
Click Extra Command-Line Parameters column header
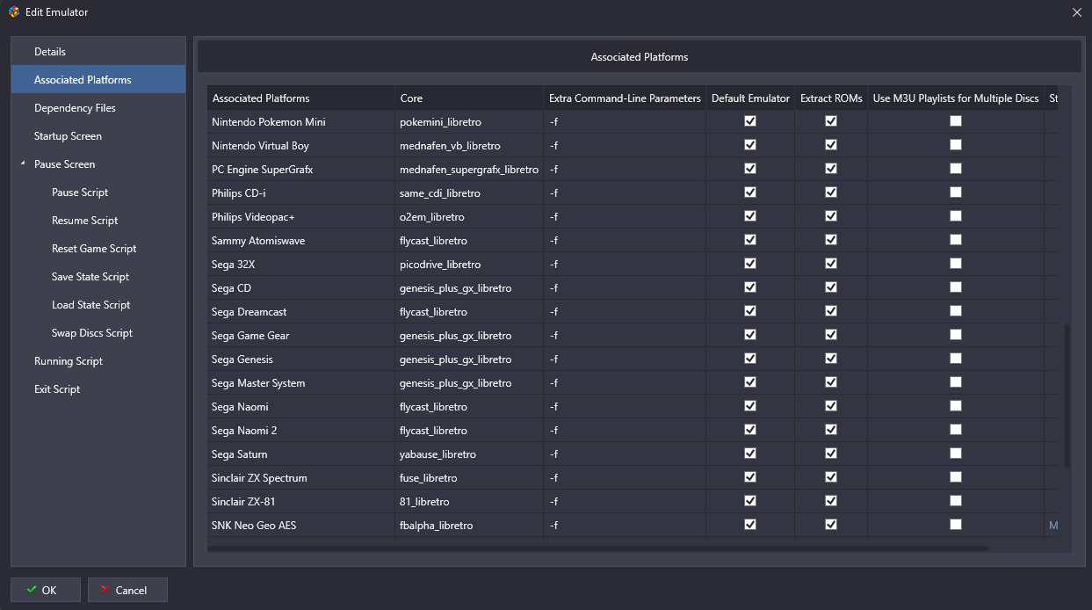tap(626, 98)
